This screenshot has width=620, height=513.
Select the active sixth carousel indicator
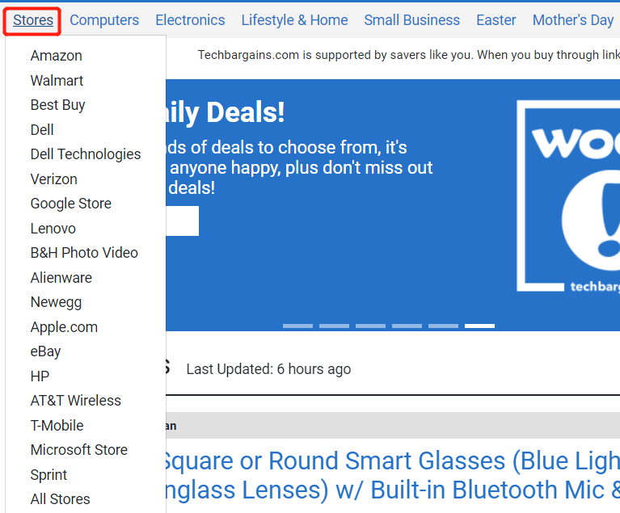pos(479,326)
